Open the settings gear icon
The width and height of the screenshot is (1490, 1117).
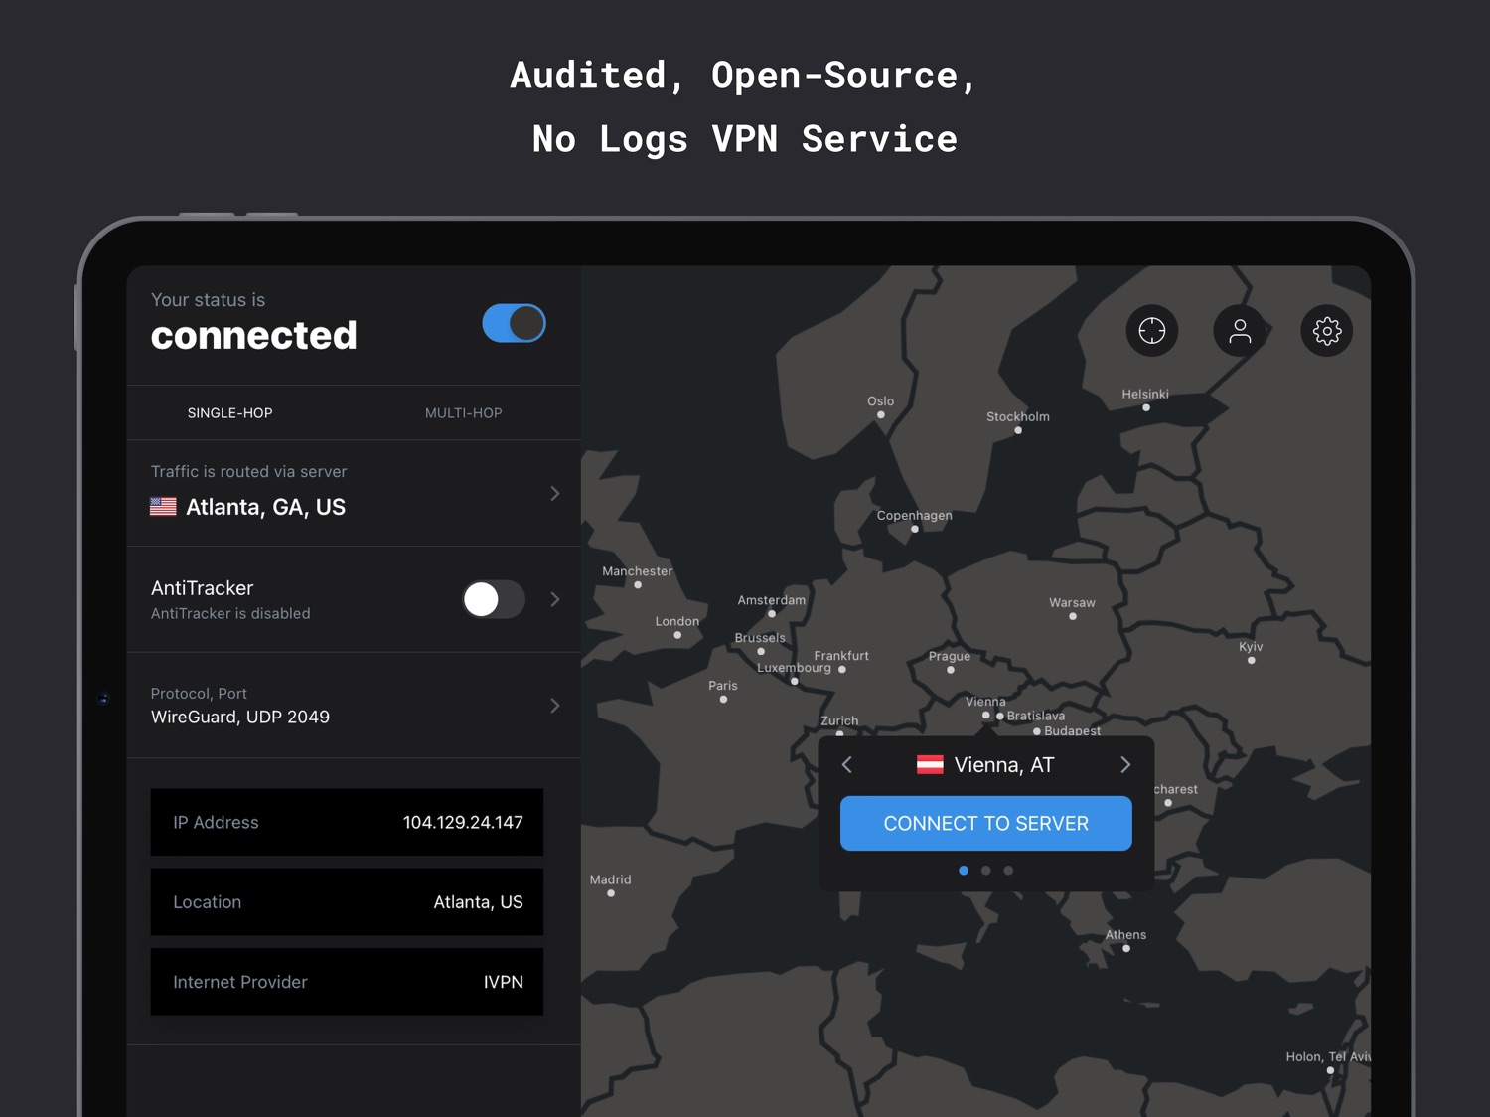coord(1327,331)
